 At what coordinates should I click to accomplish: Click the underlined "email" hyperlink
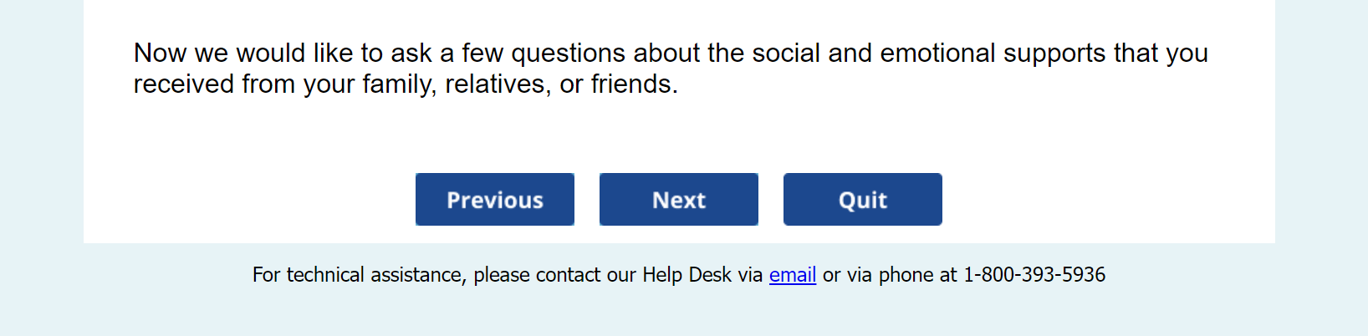point(792,275)
